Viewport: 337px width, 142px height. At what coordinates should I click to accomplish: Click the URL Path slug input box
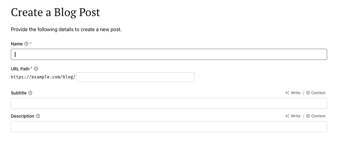(x=135, y=77)
